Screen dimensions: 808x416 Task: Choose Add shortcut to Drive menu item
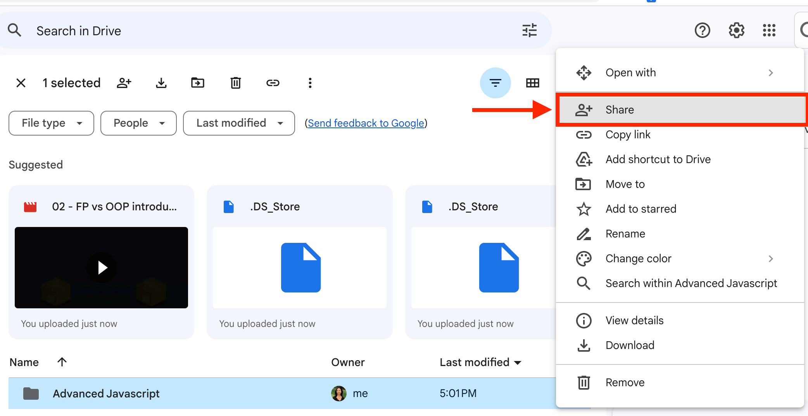coord(658,159)
